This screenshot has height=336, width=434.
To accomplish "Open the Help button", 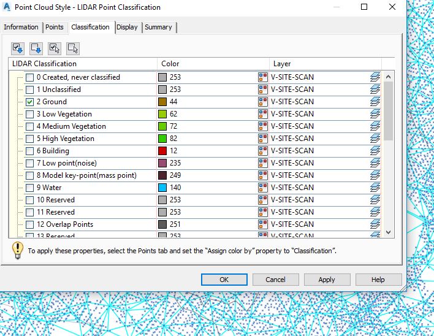I will 378,280.
